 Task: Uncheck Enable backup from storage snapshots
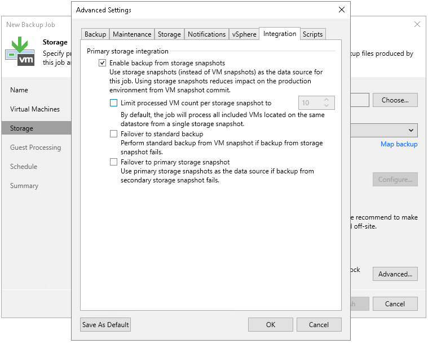click(x=103, y=63)
